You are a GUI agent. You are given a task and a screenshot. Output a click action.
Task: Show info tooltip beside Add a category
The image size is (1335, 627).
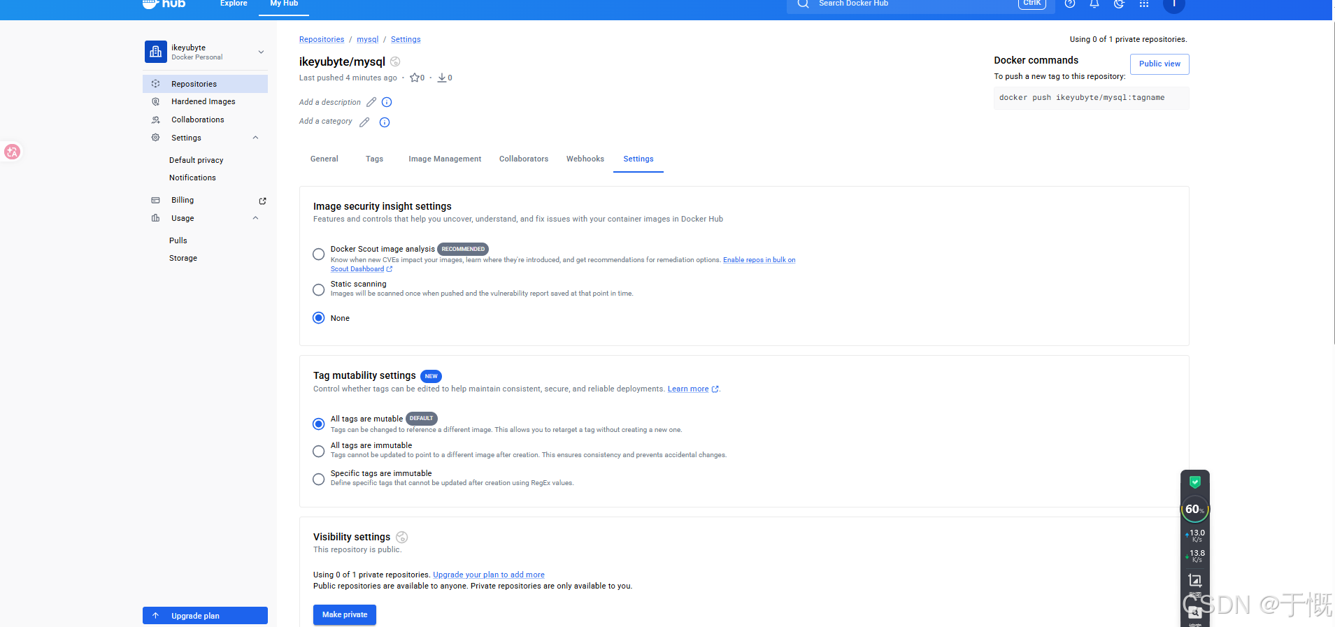(x=385, y=122)
